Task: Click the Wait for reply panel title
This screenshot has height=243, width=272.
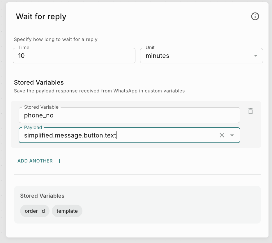Action: (41, 17)
